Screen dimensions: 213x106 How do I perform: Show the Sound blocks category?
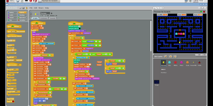12,17
